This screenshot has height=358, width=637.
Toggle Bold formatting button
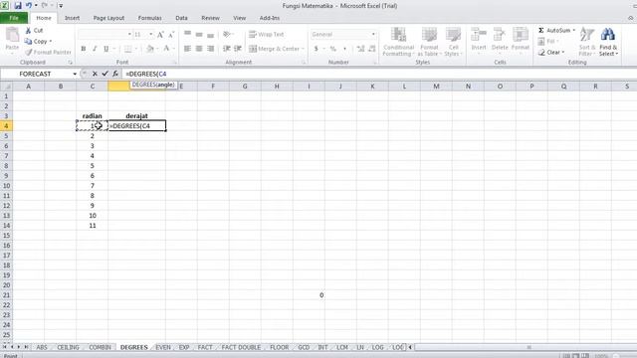coord(84,49)
